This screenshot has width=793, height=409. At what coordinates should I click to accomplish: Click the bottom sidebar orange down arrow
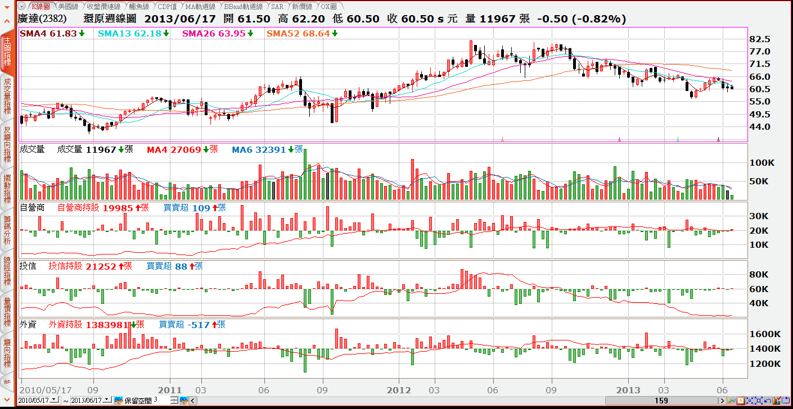pos(7,399)
